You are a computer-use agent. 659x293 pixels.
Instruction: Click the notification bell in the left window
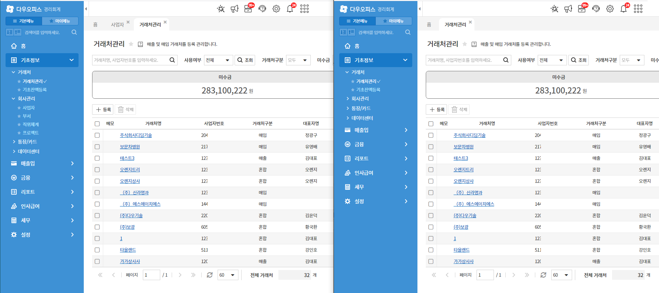tap(290, 9)
